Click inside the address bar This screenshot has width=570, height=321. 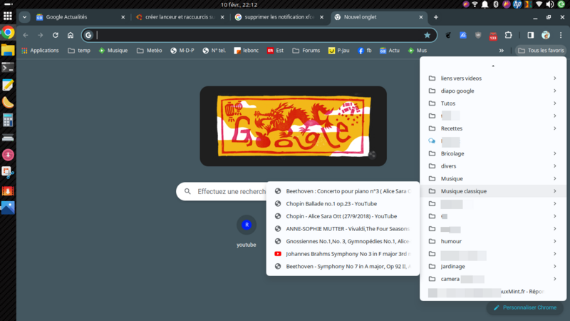[259, 35]
